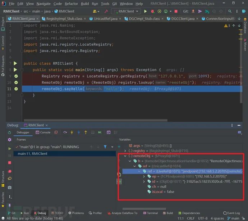Click the variables panel horizontal scrollbar
This screenshot has height=221, width=248.
coord(144,209)
